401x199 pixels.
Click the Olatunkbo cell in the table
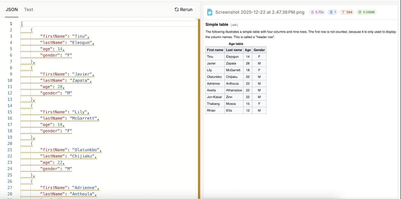214,77
